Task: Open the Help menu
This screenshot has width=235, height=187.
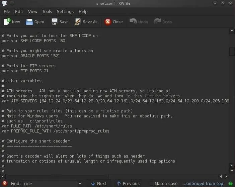Action: pos(83,12)
